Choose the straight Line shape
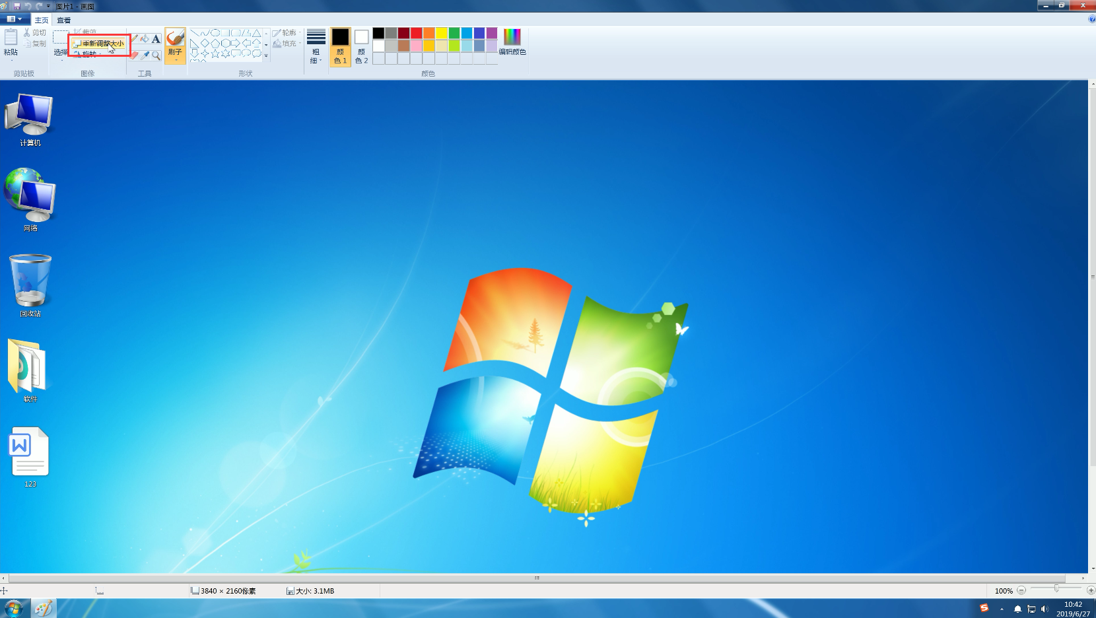 point(195,33)
